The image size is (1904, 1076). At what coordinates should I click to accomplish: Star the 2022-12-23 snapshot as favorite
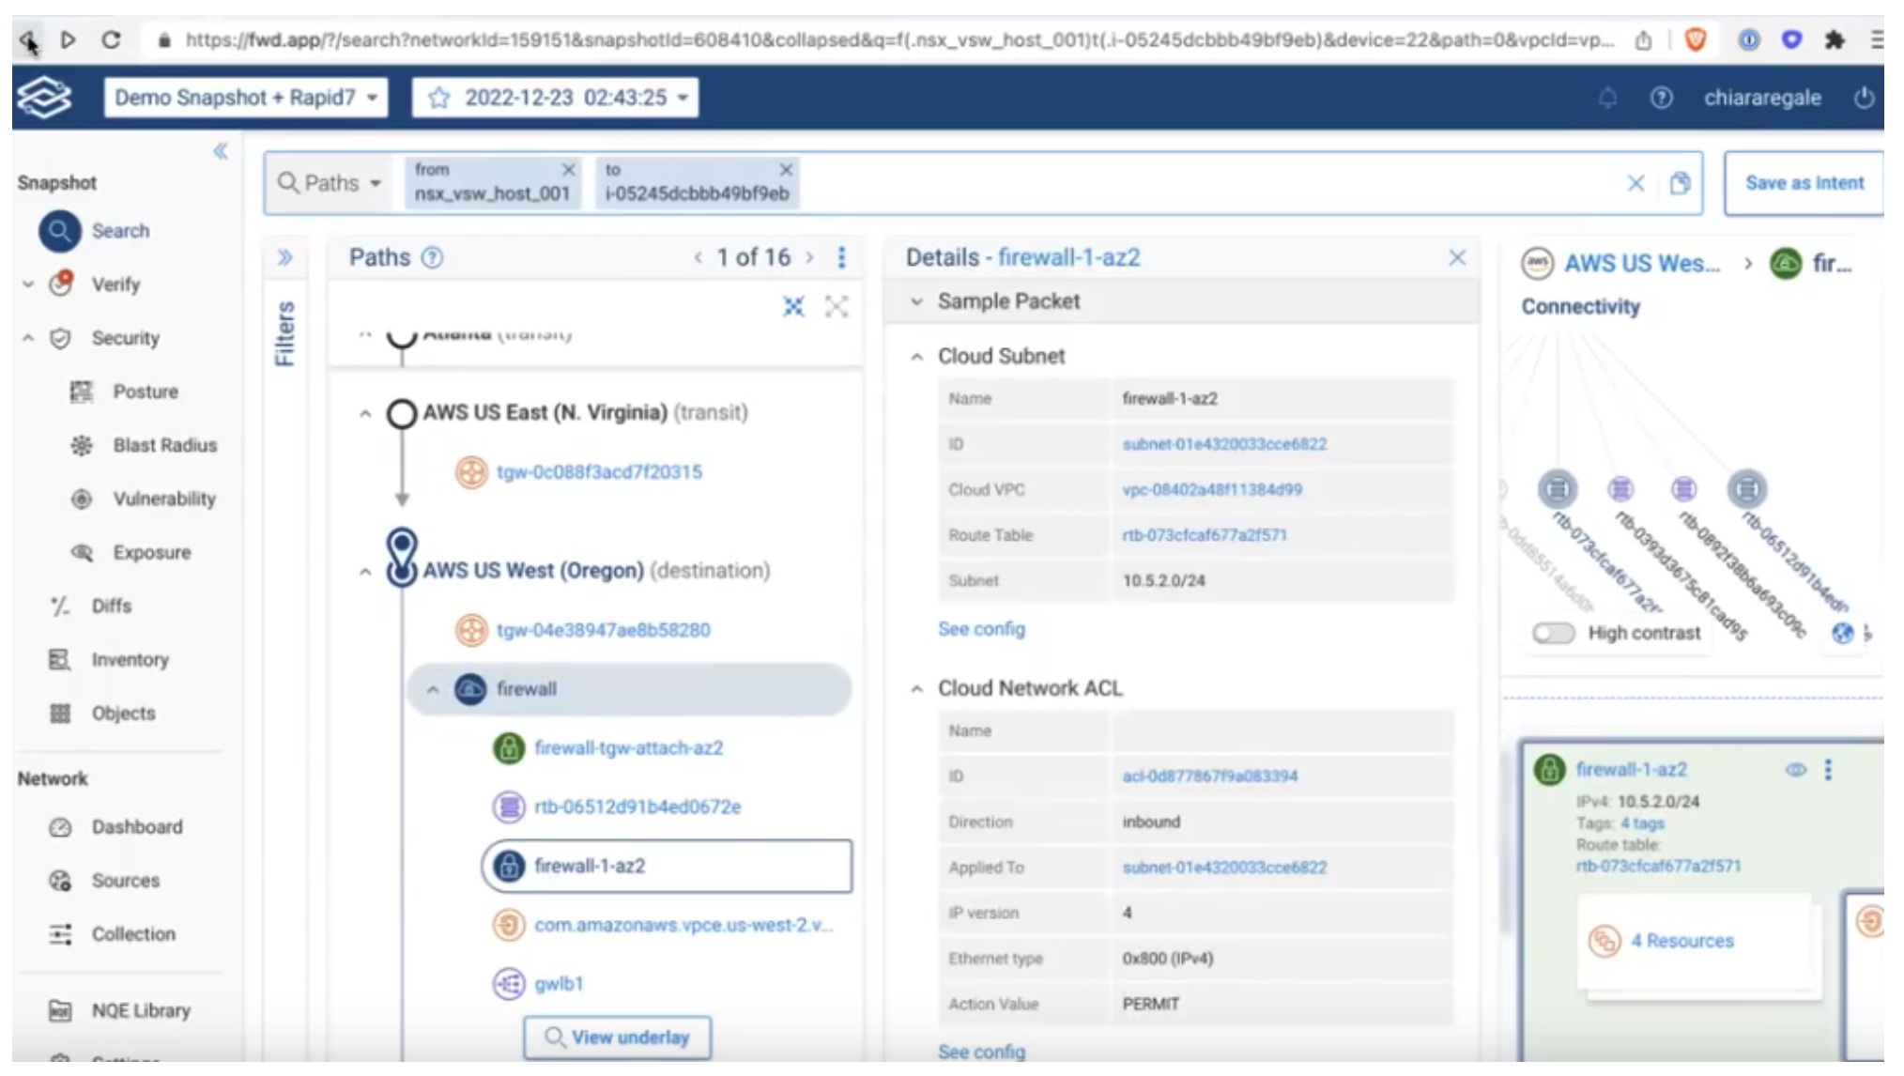[438, 98]
